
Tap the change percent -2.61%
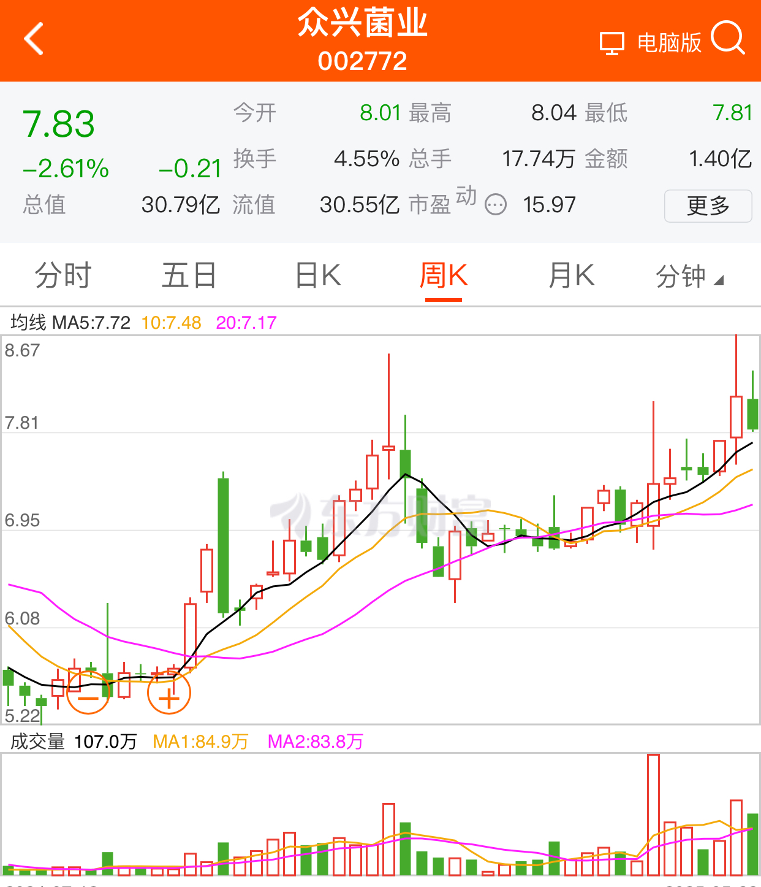pos(66,168)
